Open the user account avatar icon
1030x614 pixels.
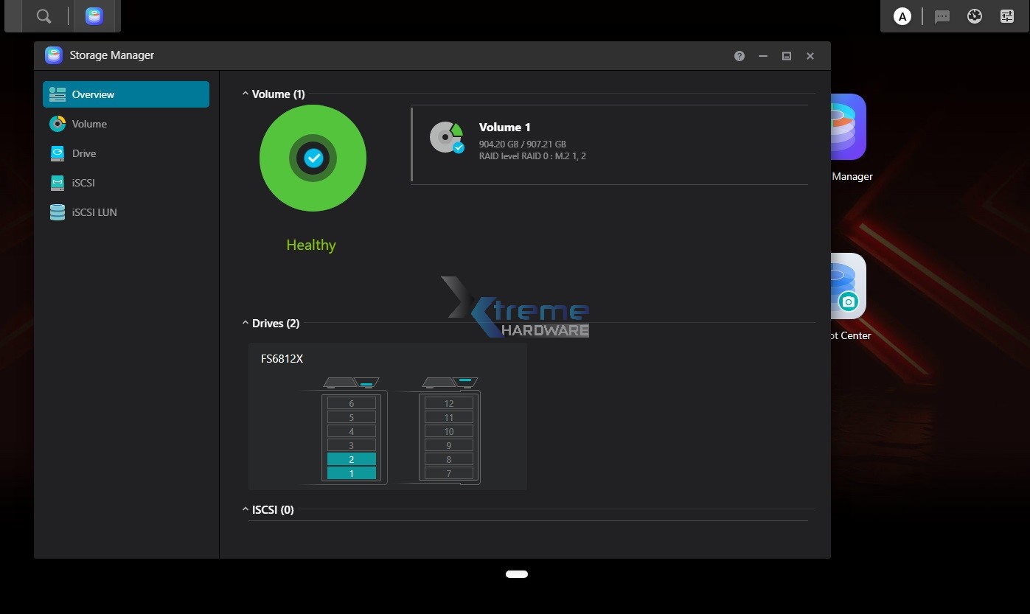[902, 16]
